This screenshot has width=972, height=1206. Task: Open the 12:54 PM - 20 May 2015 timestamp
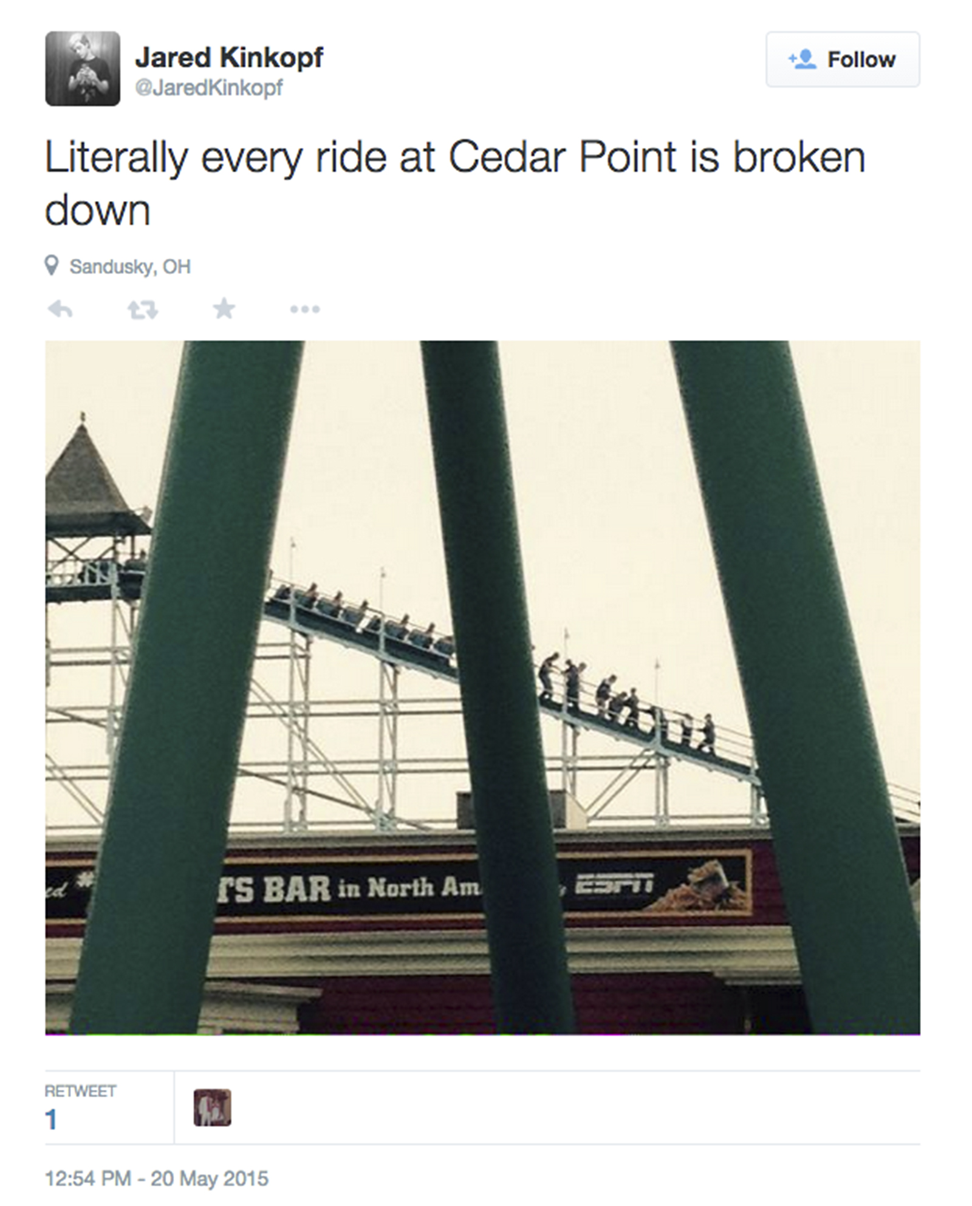[156, 1179]
